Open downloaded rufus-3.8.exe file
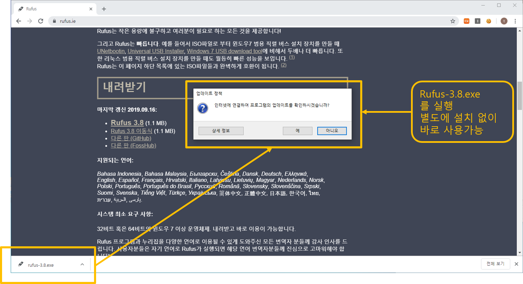 pyautogui.click(x=41, y=265)
